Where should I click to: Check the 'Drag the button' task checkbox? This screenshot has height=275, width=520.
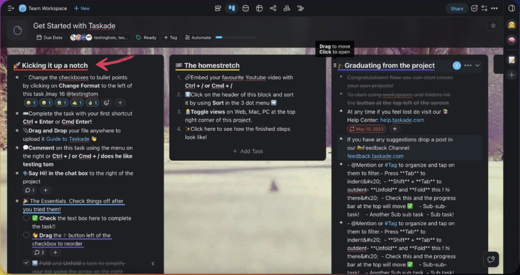tap(26, 235)
